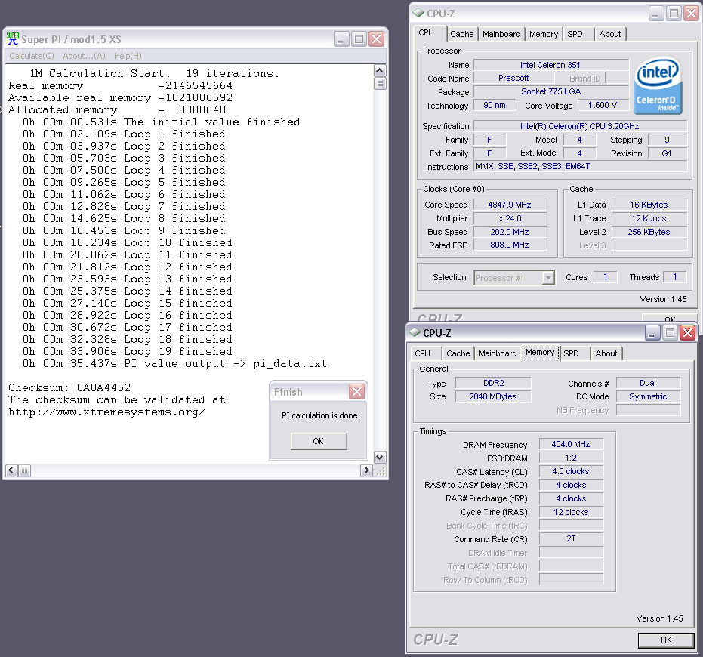Viewport: 703px width, 657px height.
Task: Minimize the lower CPU-Z Memory window
Action: 652,333
